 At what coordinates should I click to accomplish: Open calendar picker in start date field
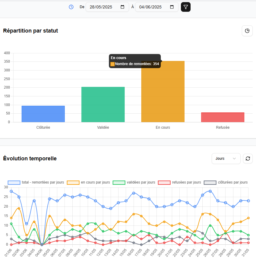[x=122, y=7]
